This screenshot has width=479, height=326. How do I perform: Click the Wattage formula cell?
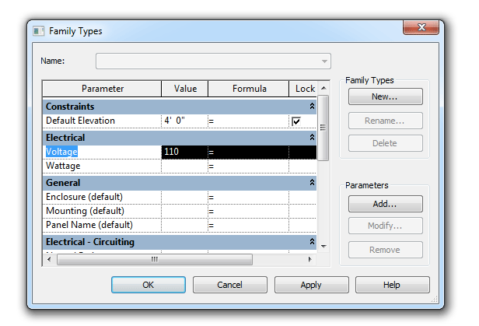[x=248, y=166]
